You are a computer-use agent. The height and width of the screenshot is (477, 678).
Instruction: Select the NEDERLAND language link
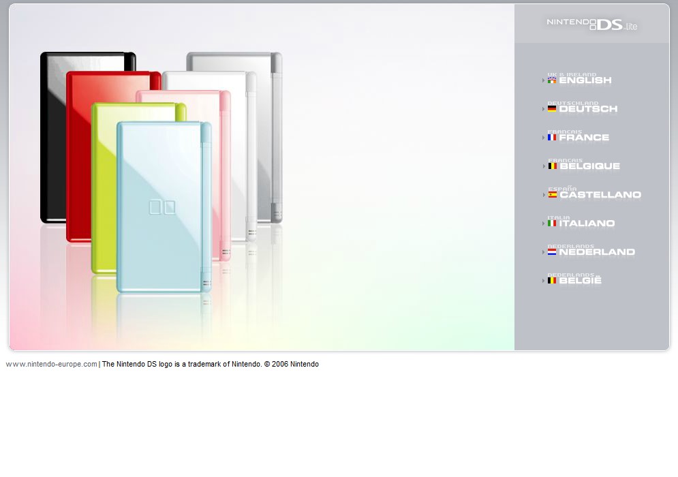pos(597,251)
